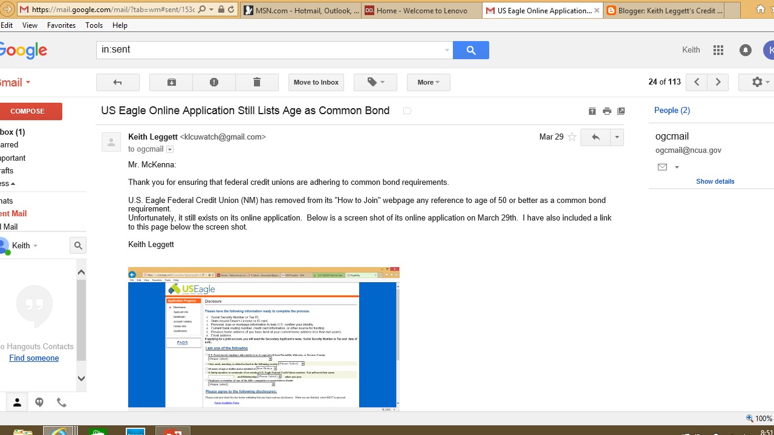
Task: Click the Back to Sent Mail arrow button
Action: 118,82
